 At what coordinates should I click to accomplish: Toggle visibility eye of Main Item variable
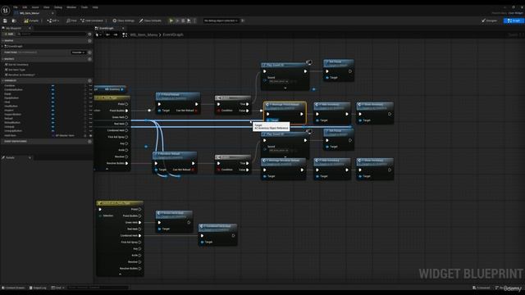pyautogui.click(x=91, y=135)
